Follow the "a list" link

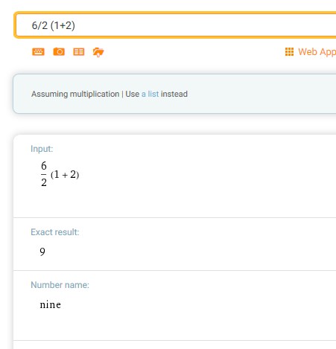[x=150, y=94]
